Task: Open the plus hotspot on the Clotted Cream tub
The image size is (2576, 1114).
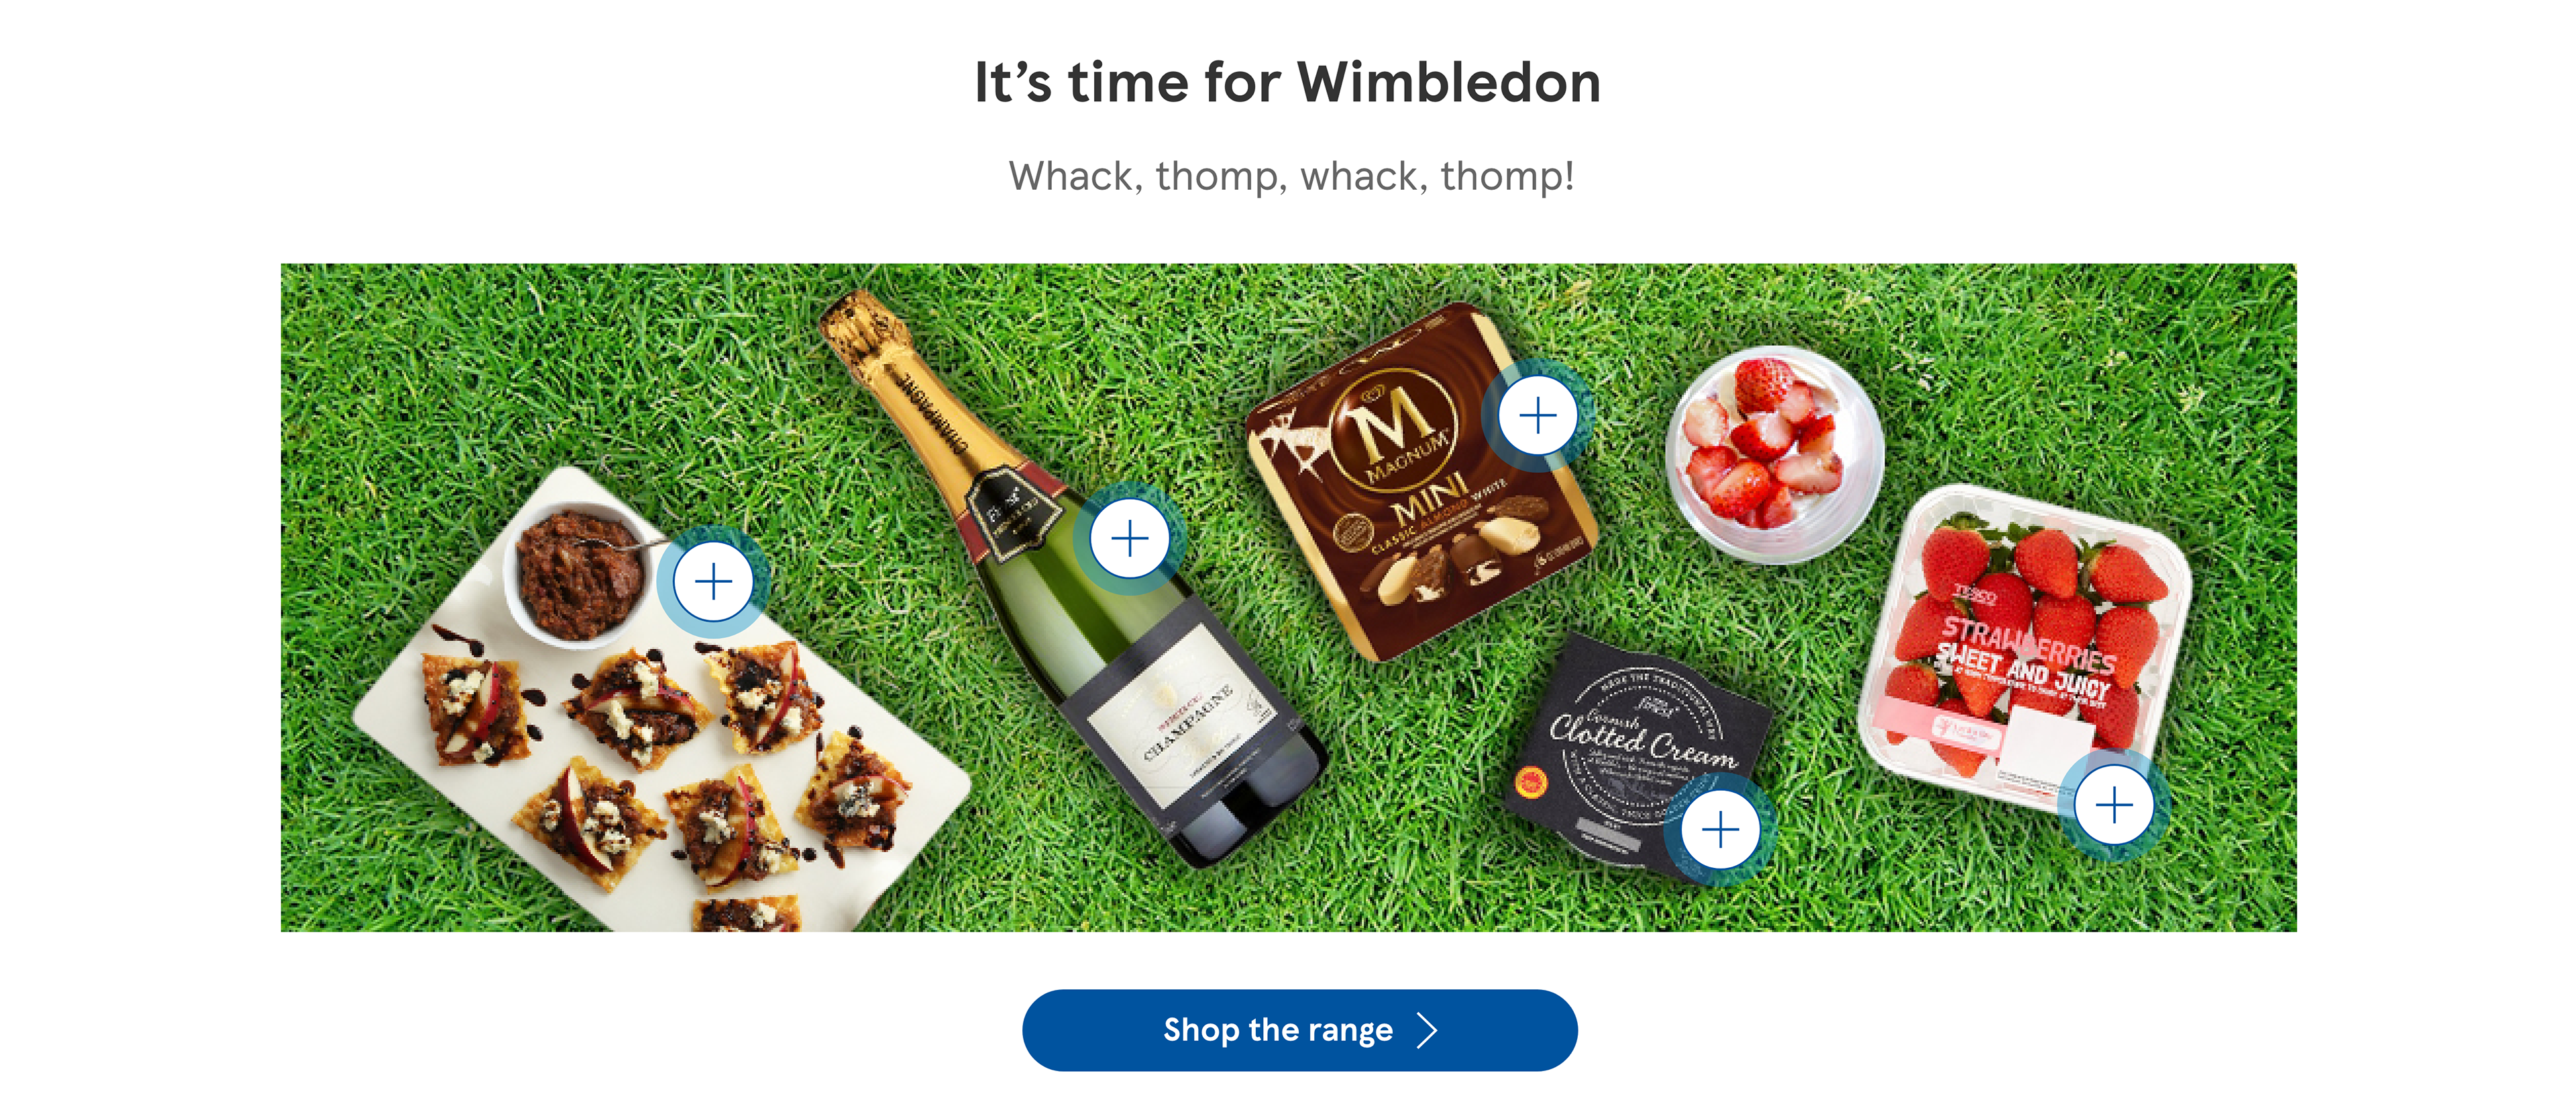Action: coord(1720,830)
